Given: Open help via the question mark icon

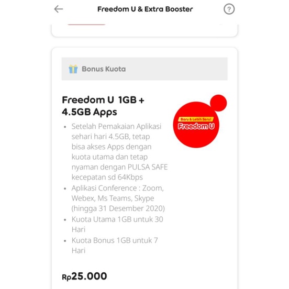Looking at the screenshot, I should [x=229, y=9].
